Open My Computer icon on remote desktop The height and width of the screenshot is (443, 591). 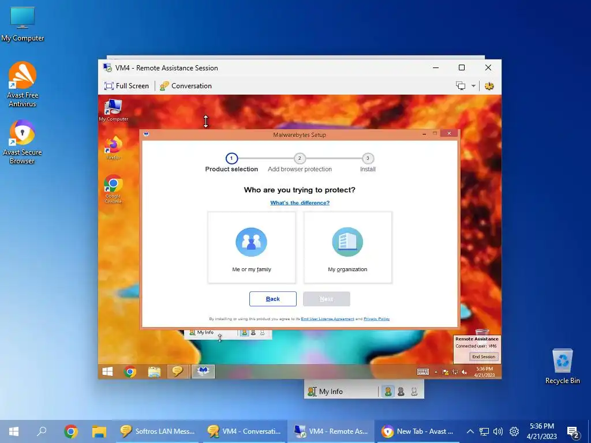(113, 110)
